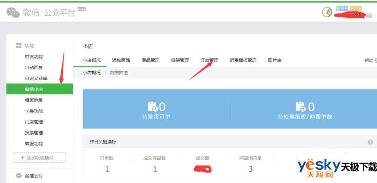Click the 订单数 value 1
Screen dimensions: 377x183
click(x=107, y=169)
